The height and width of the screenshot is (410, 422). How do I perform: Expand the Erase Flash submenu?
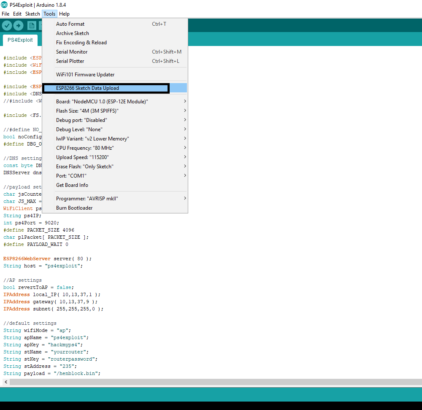[x=115, y=167]
